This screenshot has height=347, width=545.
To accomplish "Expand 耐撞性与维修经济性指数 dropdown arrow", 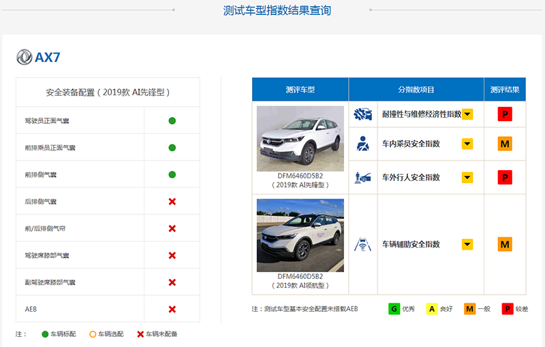I will tap(467, 114).
